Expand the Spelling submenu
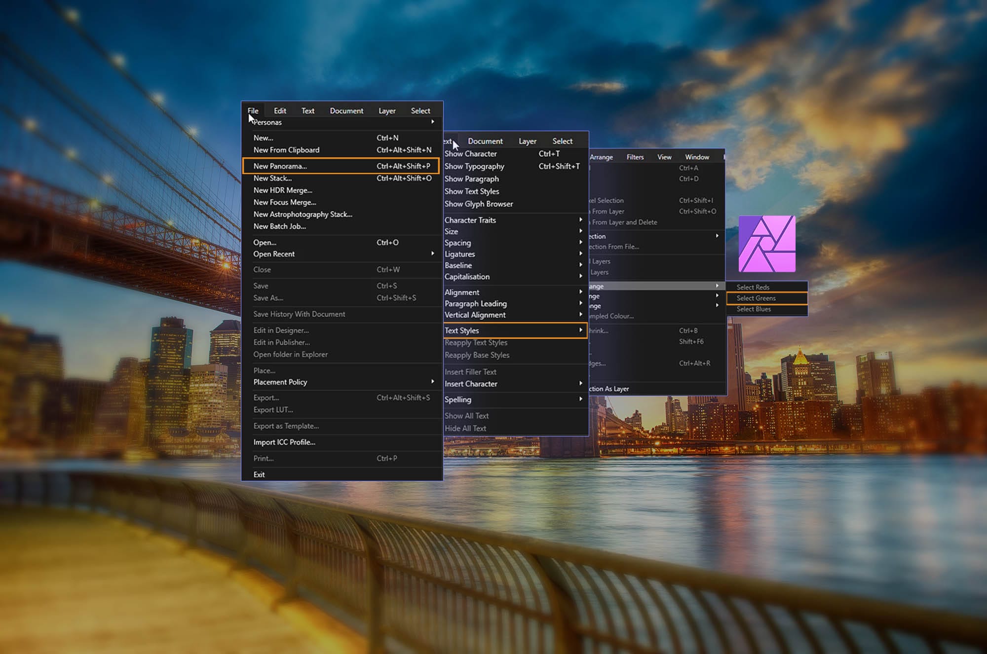987x654 pixels. tap(457, 400)
